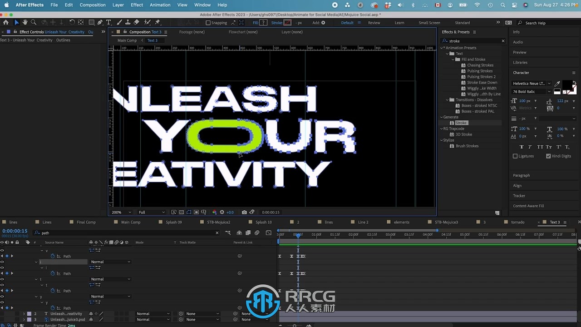Clear the Effects & Presets 'stroke' search
This screenshot has width=581, height=327.
point(503,41)
